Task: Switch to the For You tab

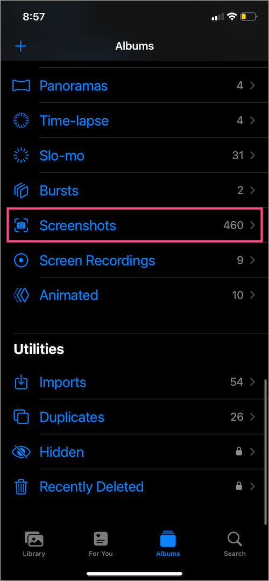Action: pyautogui.click(x=101, y=544)
